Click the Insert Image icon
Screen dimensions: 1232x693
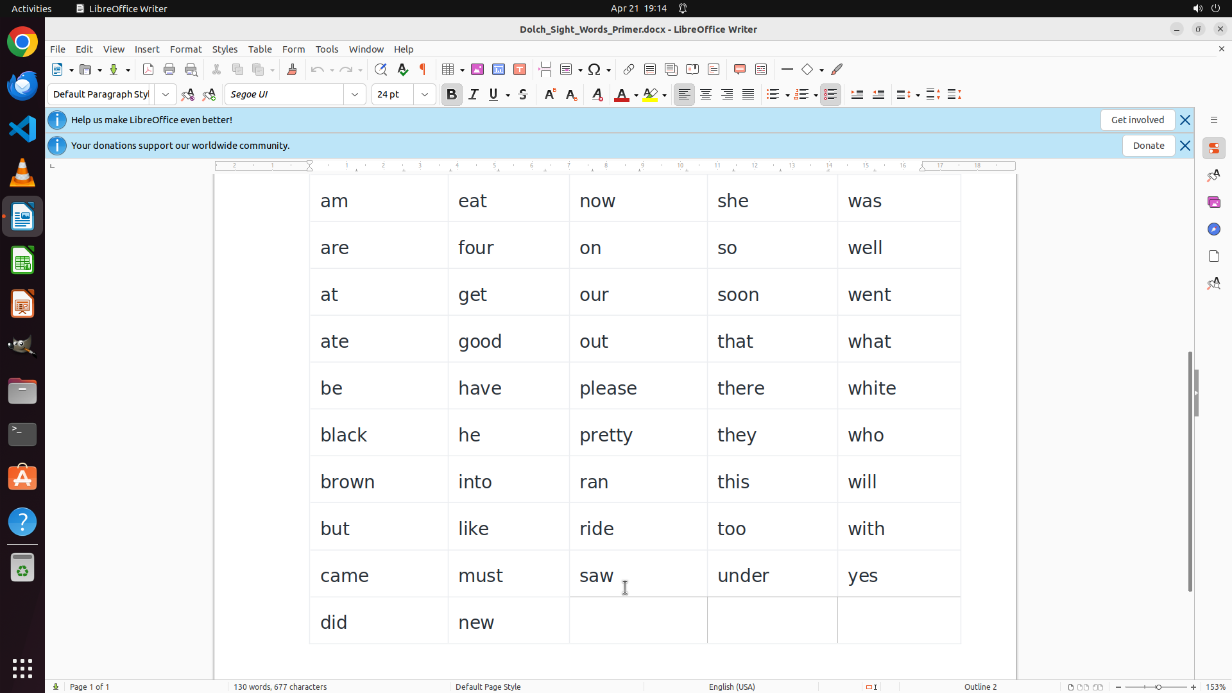point(477,69)
